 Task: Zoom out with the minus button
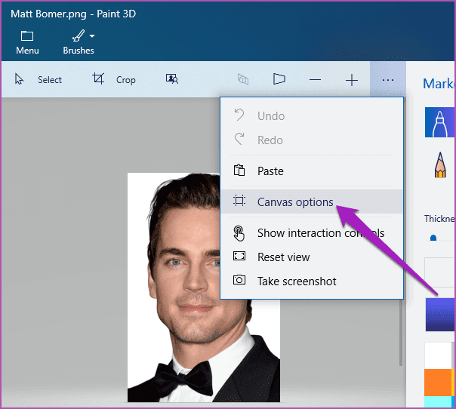(315, 80)
